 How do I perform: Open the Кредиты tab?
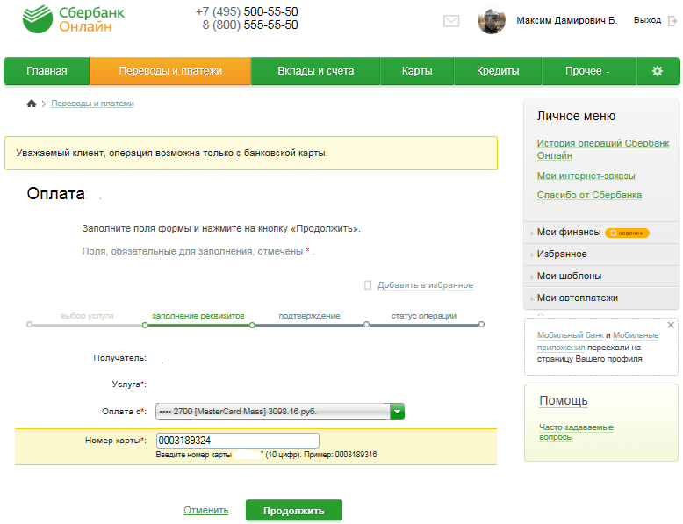pyautogui.click(x=498, y=71)
